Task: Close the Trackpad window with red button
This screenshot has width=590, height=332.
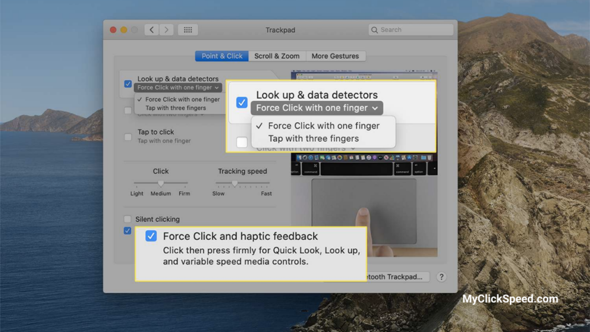Action: (x=113, y=30)
